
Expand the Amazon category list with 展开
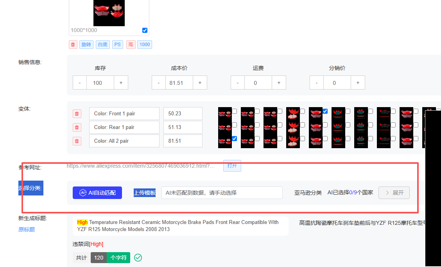(x=394, y=193)
